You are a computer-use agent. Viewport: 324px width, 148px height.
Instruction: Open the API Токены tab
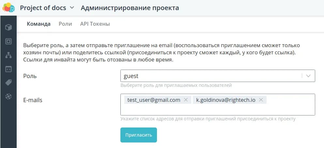[x=95, y=24]
